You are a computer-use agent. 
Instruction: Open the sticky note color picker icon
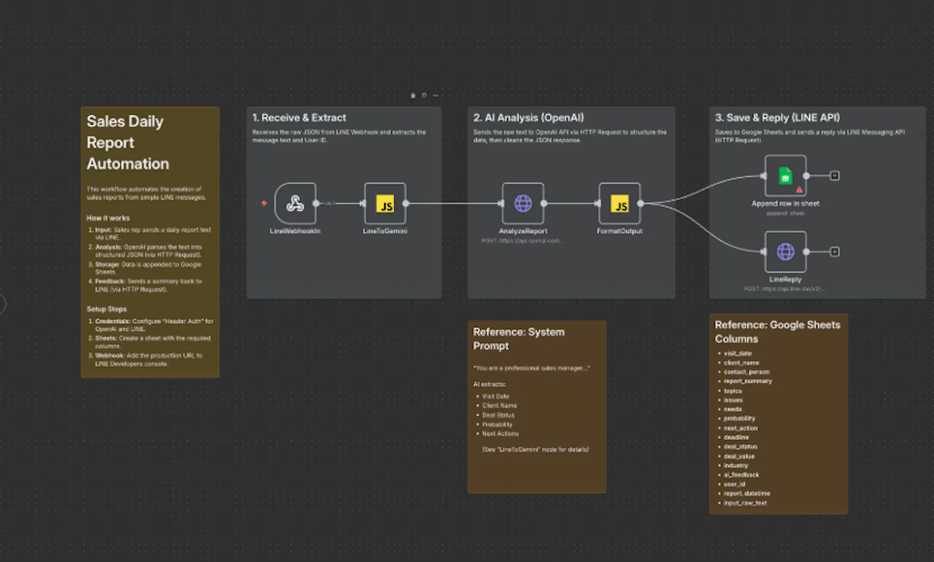tap(424, 95)
